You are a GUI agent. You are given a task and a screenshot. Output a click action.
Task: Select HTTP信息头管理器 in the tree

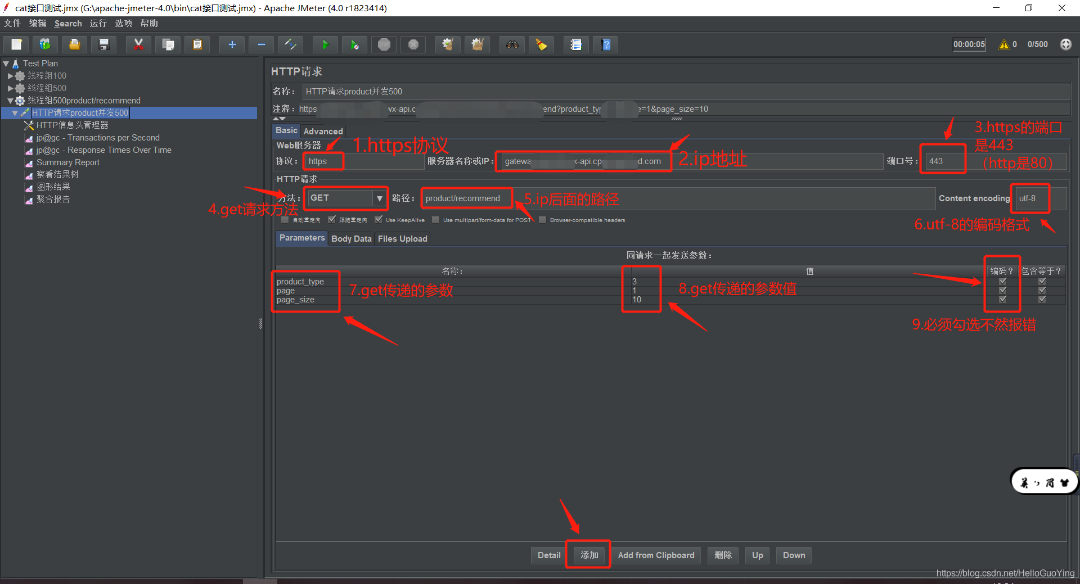pyautogui.click(x=72, y=125)
